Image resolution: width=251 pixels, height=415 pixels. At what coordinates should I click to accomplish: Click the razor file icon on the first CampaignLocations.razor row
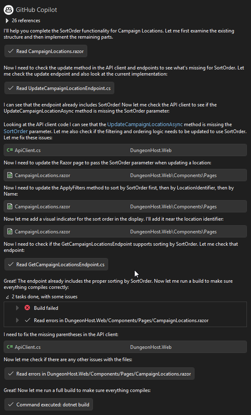tap(10, 175)
